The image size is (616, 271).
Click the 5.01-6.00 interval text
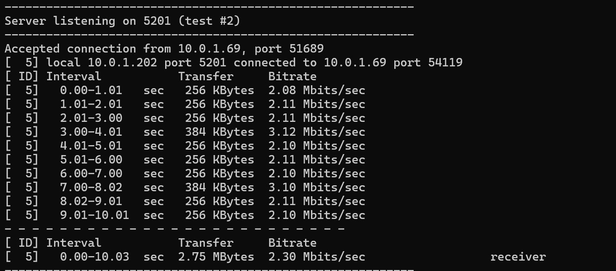click(91, 160)
